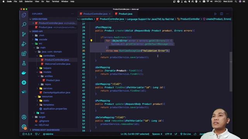Open macOS Spotlight search icon
This screenshot has height=139, width=248.
(x=236, y=2)
